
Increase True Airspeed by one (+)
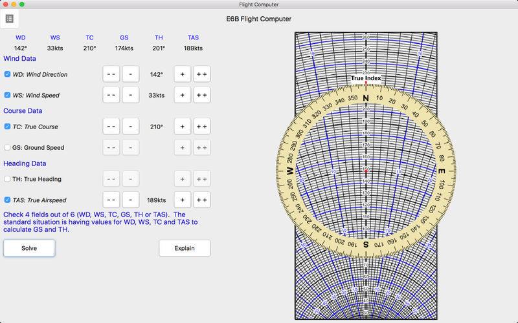183,200
